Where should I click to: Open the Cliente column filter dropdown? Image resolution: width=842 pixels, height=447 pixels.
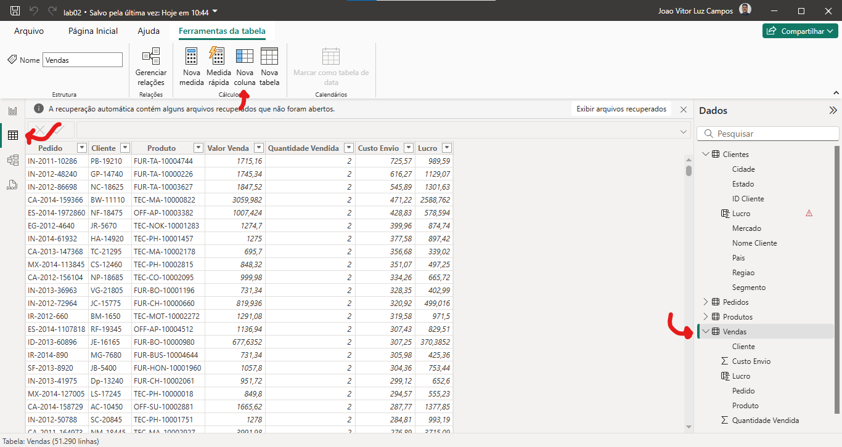pos(125,148)
